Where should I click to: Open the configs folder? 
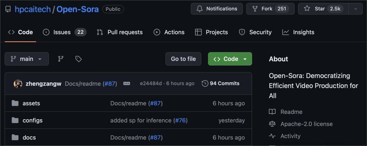[x=32, y=120]
